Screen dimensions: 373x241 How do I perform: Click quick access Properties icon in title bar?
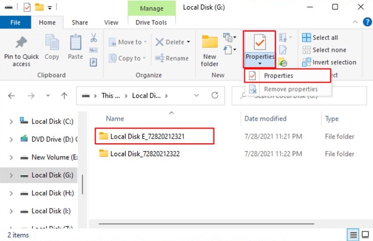27,7
